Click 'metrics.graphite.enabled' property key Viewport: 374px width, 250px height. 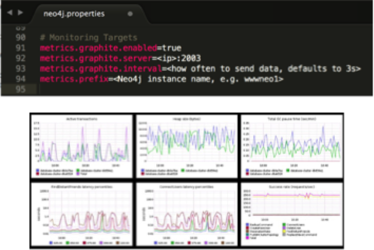coord(98,48)
